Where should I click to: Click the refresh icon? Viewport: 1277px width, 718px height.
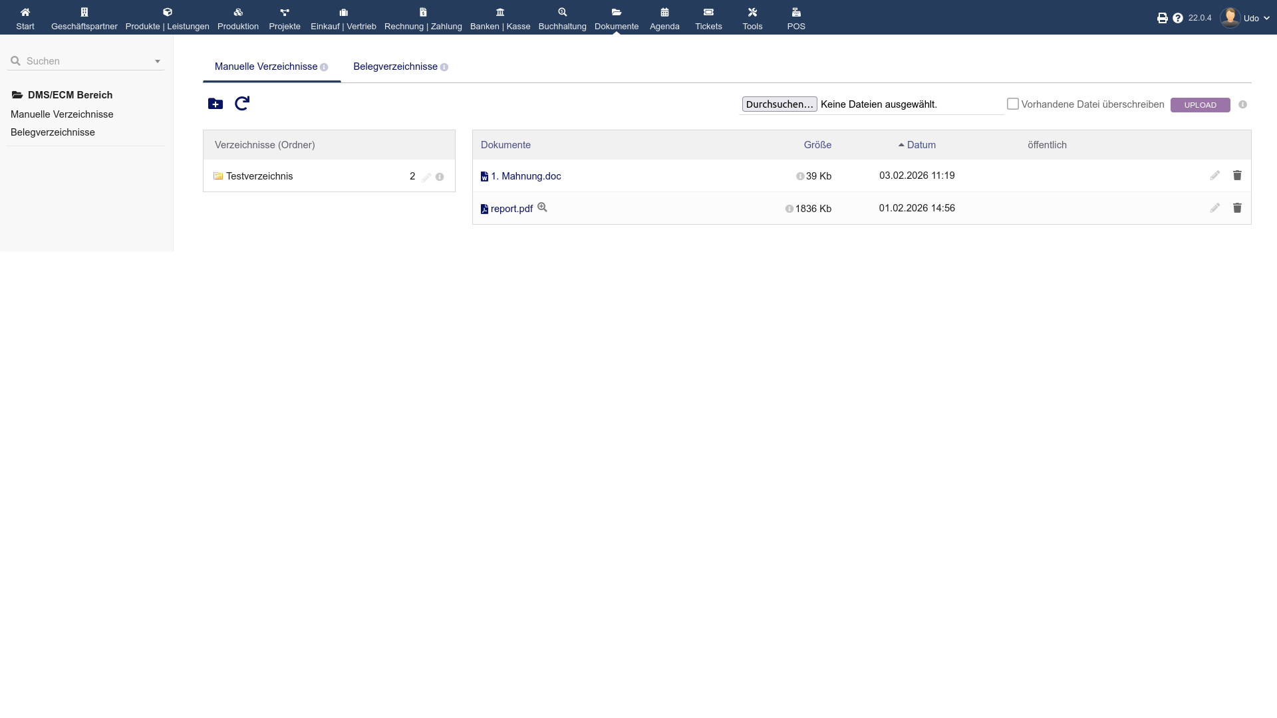(242, 103)
